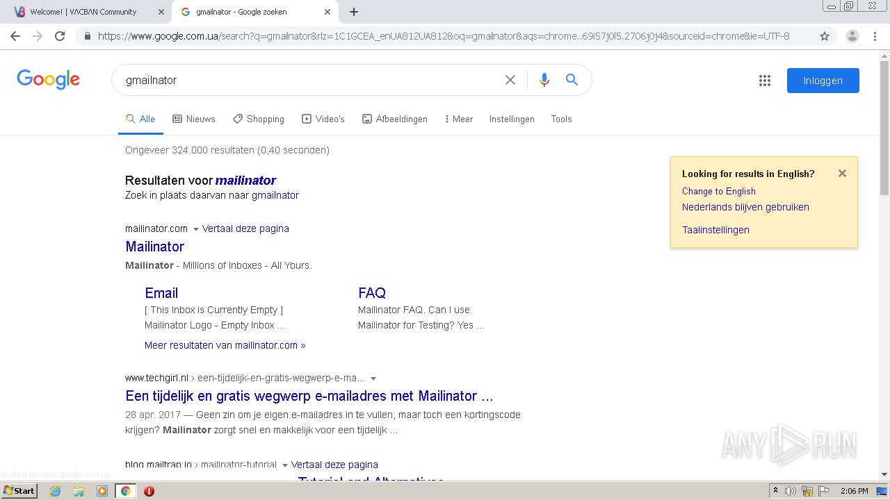Image resolution: width=890 pixels, height=500 pixels.
Task: Open the Nieuws tab
Action: coord(194,119)
